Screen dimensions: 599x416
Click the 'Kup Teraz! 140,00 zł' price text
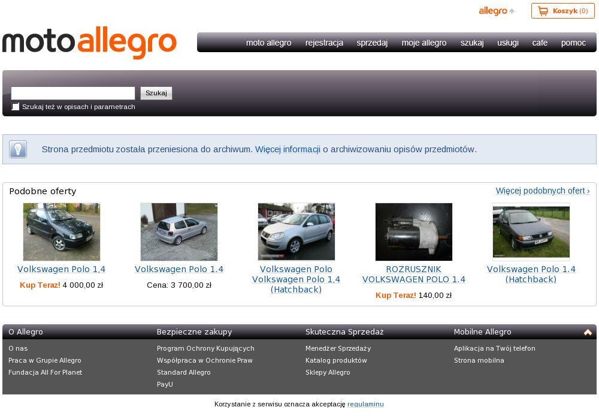414,295
